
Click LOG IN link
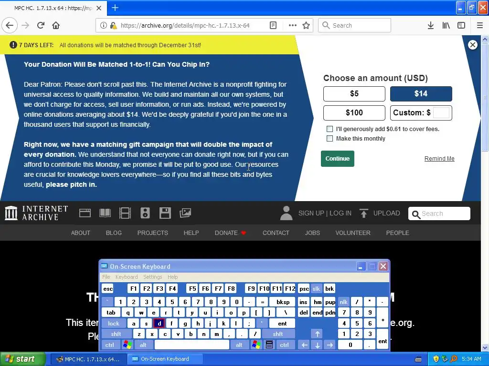click(340, 213)
